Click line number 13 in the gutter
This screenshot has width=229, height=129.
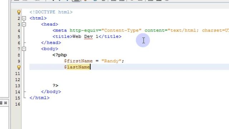[x=18, y=86]
